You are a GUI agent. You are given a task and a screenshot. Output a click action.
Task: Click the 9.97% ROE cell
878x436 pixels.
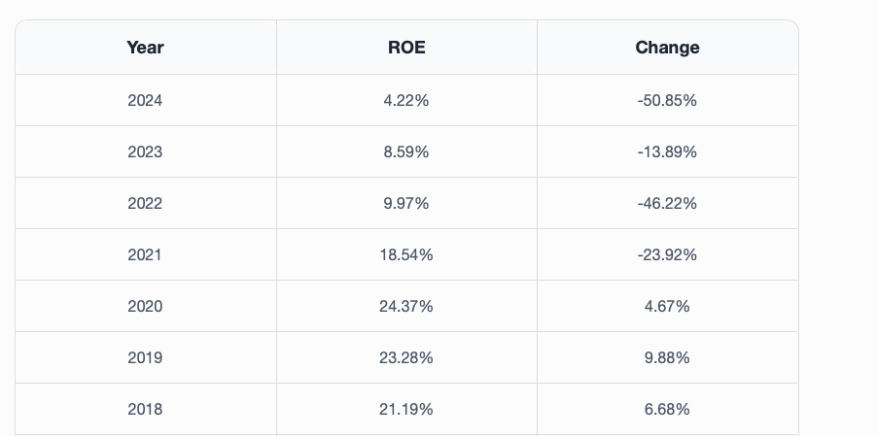point(406,203)
